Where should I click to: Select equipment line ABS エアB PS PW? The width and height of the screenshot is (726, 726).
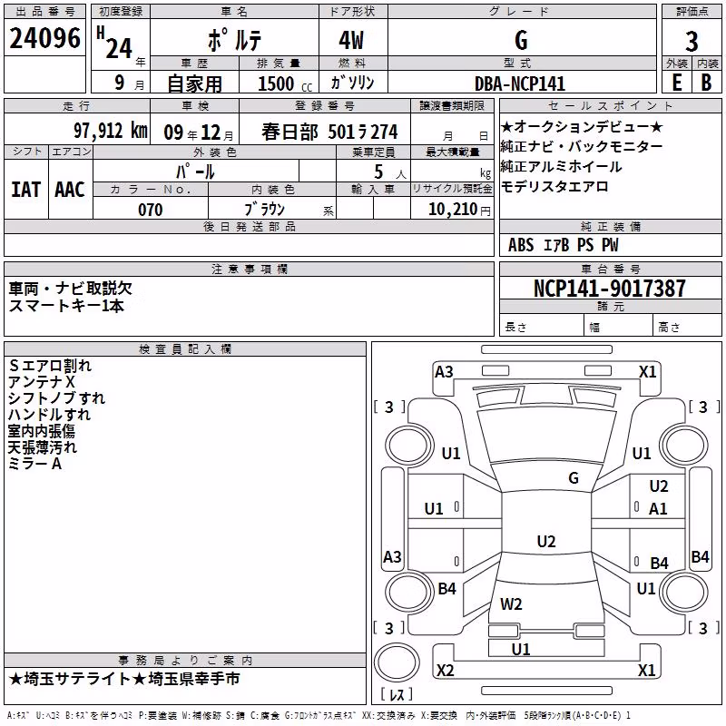coord(563,245)
